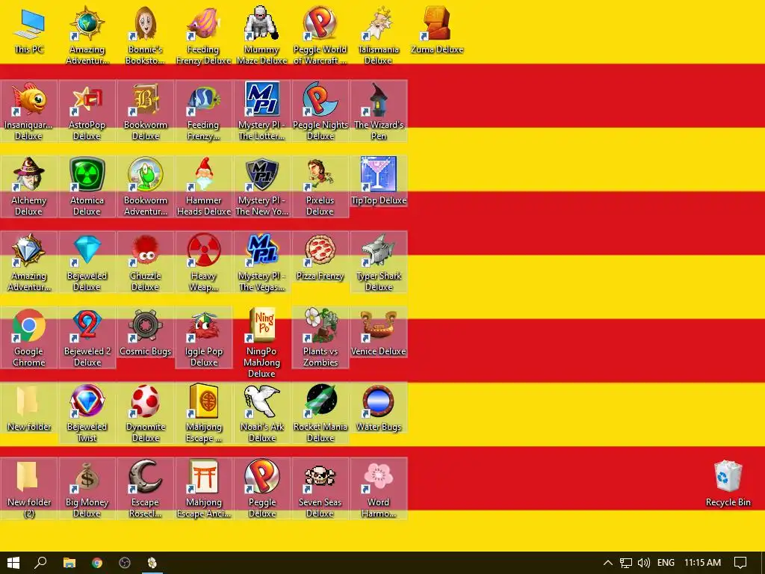Screen dimensions: 765x574
Task: Select the Talismania Deluxe shortcut
Action: click(379, 35)
